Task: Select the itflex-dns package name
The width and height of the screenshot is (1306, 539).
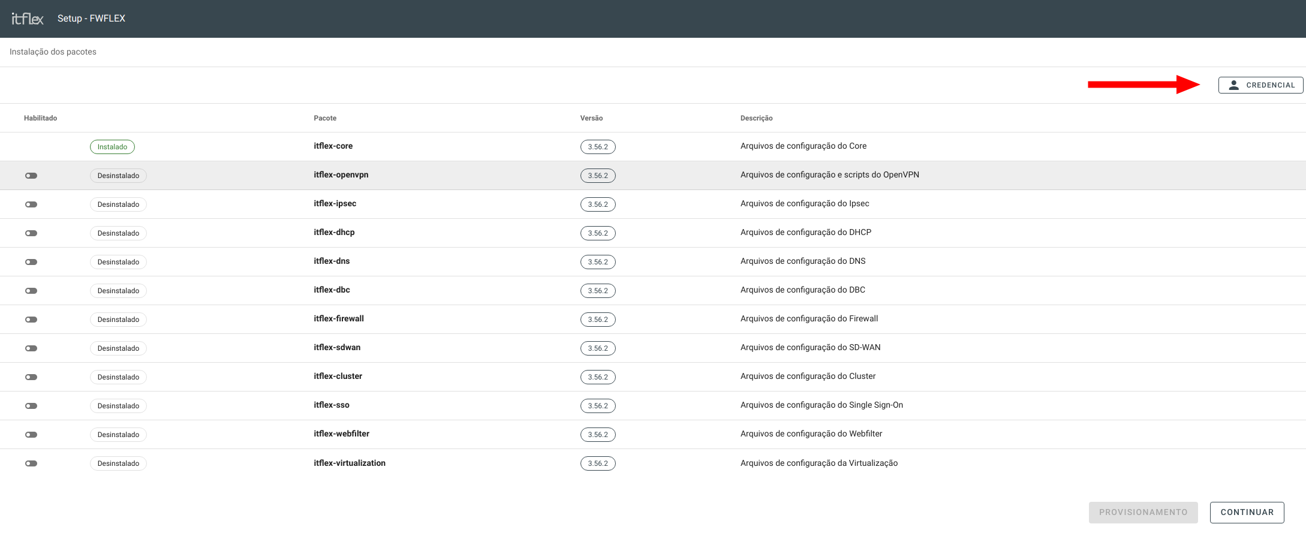Action: click(332, 261)
